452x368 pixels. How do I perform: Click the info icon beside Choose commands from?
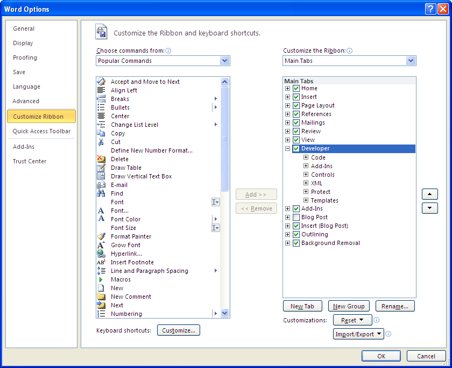[x=168, y=50]
